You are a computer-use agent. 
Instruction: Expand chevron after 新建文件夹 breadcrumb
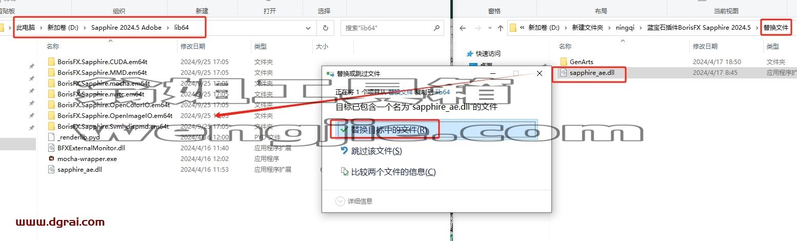coord(610,28)
